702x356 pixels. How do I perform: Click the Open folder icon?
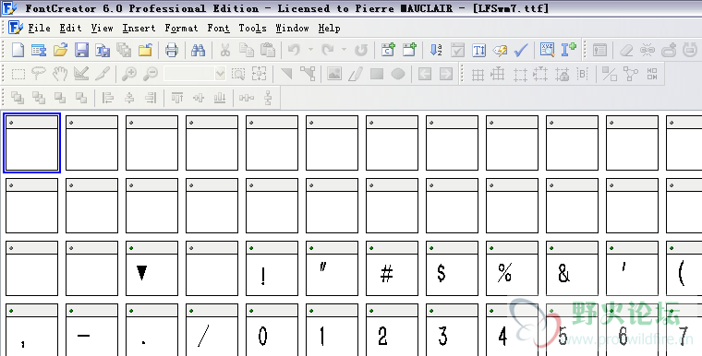click(60, 50)
